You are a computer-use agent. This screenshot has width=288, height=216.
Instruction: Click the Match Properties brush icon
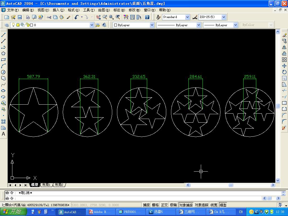click(x=68, y=17)
